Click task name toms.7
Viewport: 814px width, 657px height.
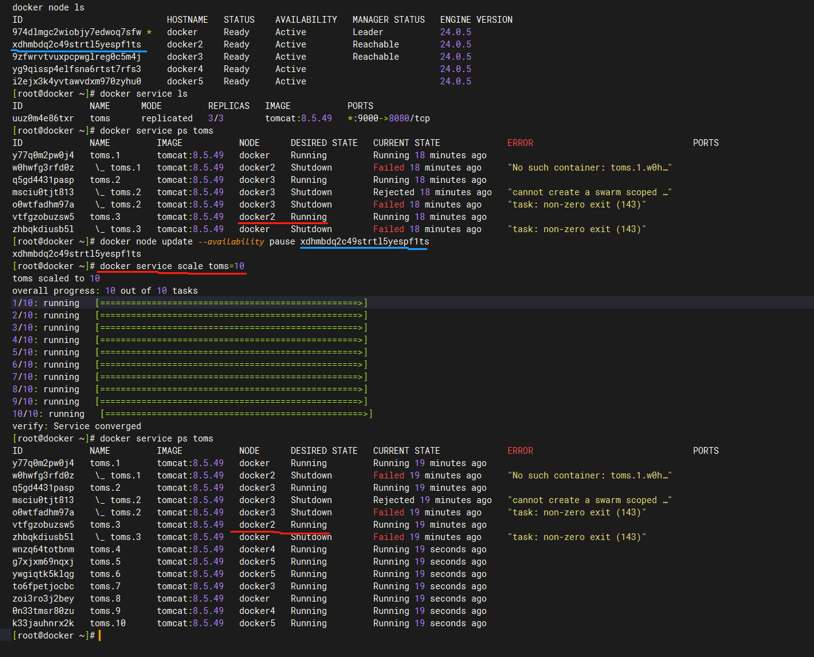pos(105,586)
